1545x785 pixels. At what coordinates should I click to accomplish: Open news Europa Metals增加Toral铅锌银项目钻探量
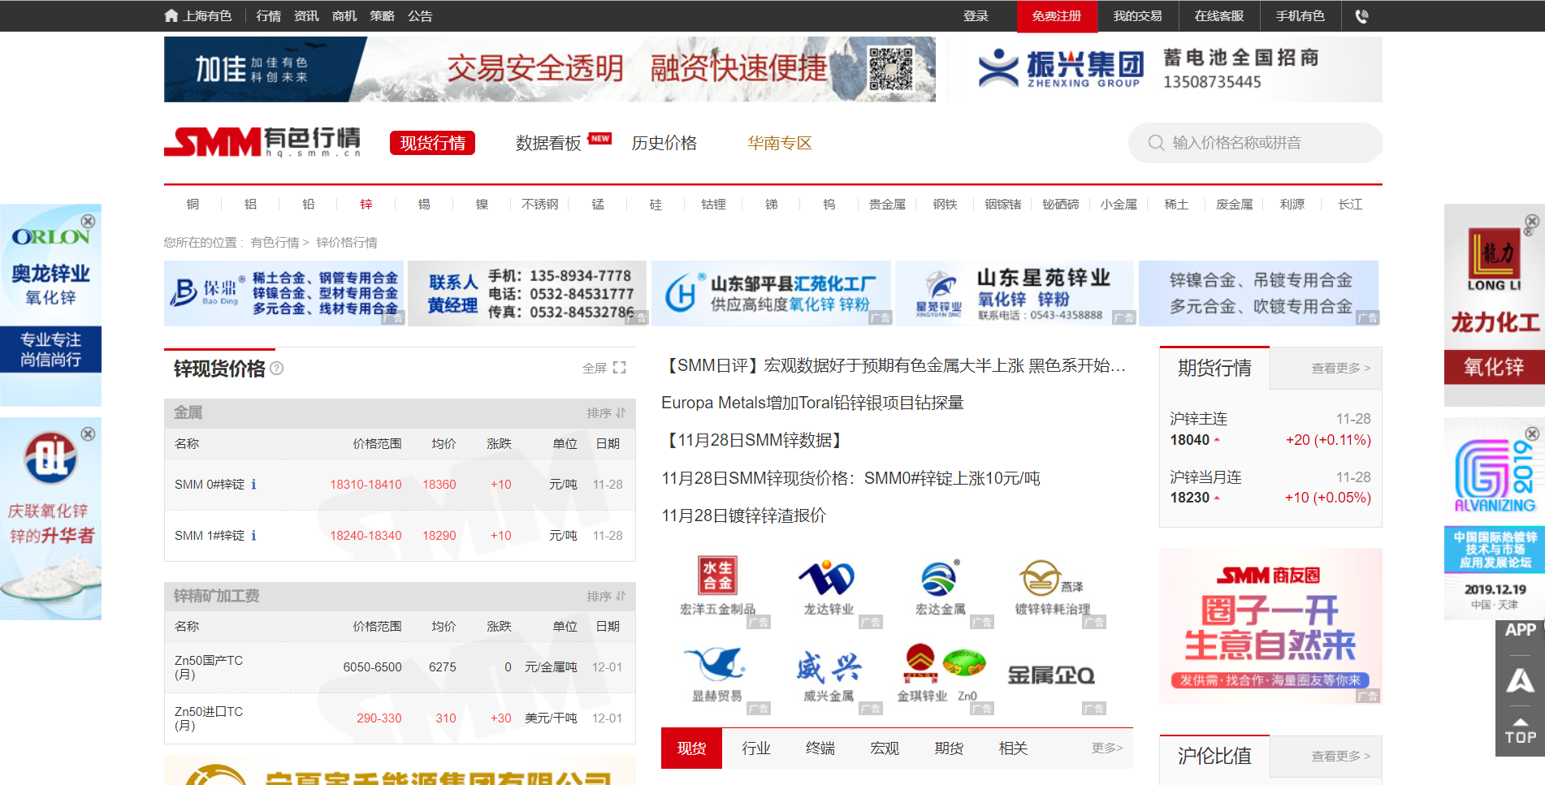(812, 403)
